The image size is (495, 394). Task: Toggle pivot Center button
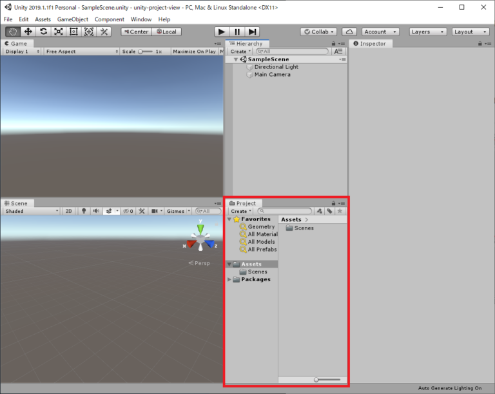tap(136, 32)
